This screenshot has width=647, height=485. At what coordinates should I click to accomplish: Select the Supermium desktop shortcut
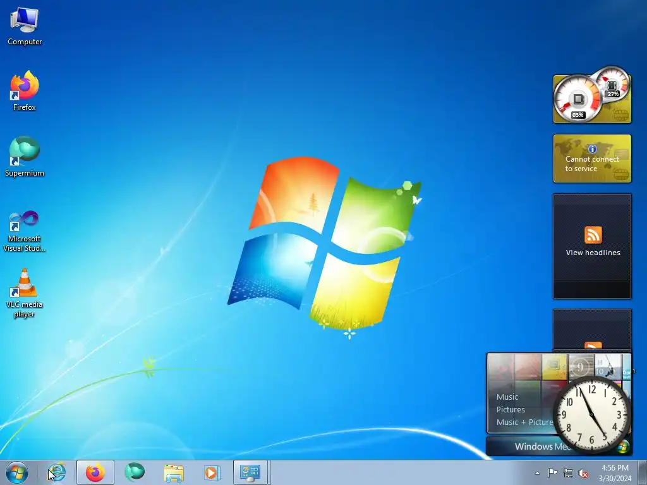coord(25,157)
